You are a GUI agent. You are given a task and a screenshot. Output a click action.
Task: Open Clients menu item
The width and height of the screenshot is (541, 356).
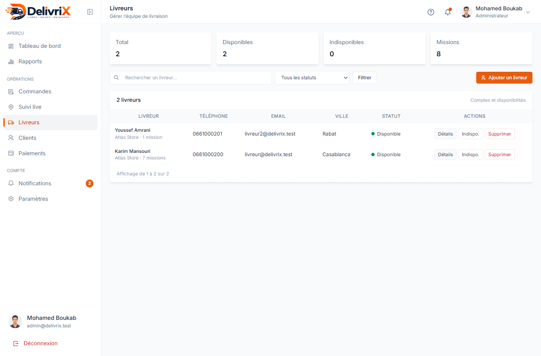[50, 138]
